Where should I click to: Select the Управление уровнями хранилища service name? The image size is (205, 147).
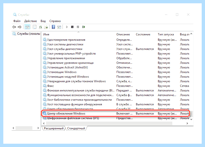70,63
